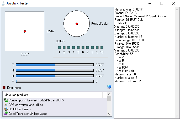Click button indicator 10 in Buttons group
Screen dimensions: 180x119
pos(102,47)
